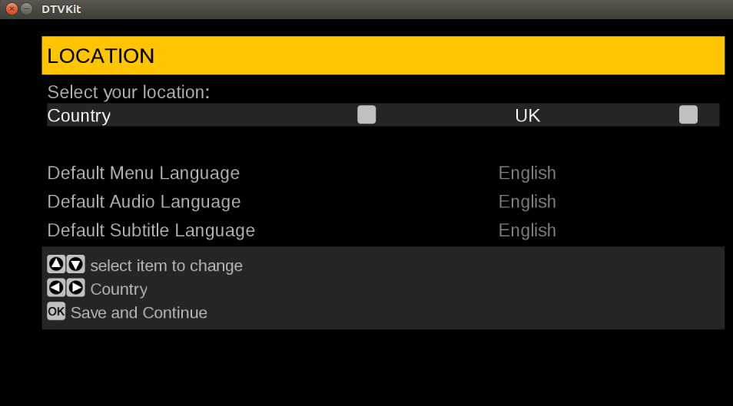733x406 pixels.
Task: Highlight the Default Subtitle Language item
Action: [x=151, y=230]
